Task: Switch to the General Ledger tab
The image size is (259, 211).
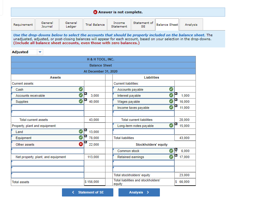Action: [x=71, y=24]
